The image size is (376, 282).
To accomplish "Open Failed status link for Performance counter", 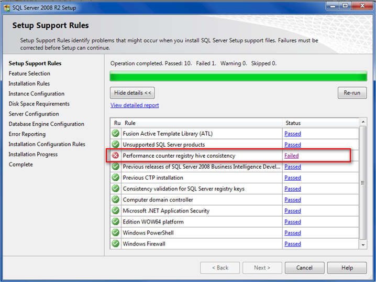I will tap(291, 156).
